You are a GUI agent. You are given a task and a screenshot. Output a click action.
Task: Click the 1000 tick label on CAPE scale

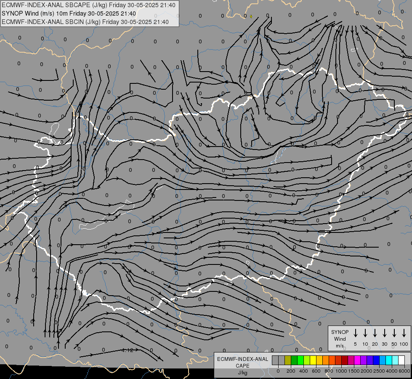click(x=341, y=371)
